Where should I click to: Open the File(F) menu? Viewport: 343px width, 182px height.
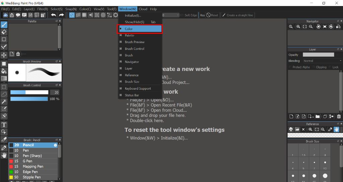coord(5,9)
